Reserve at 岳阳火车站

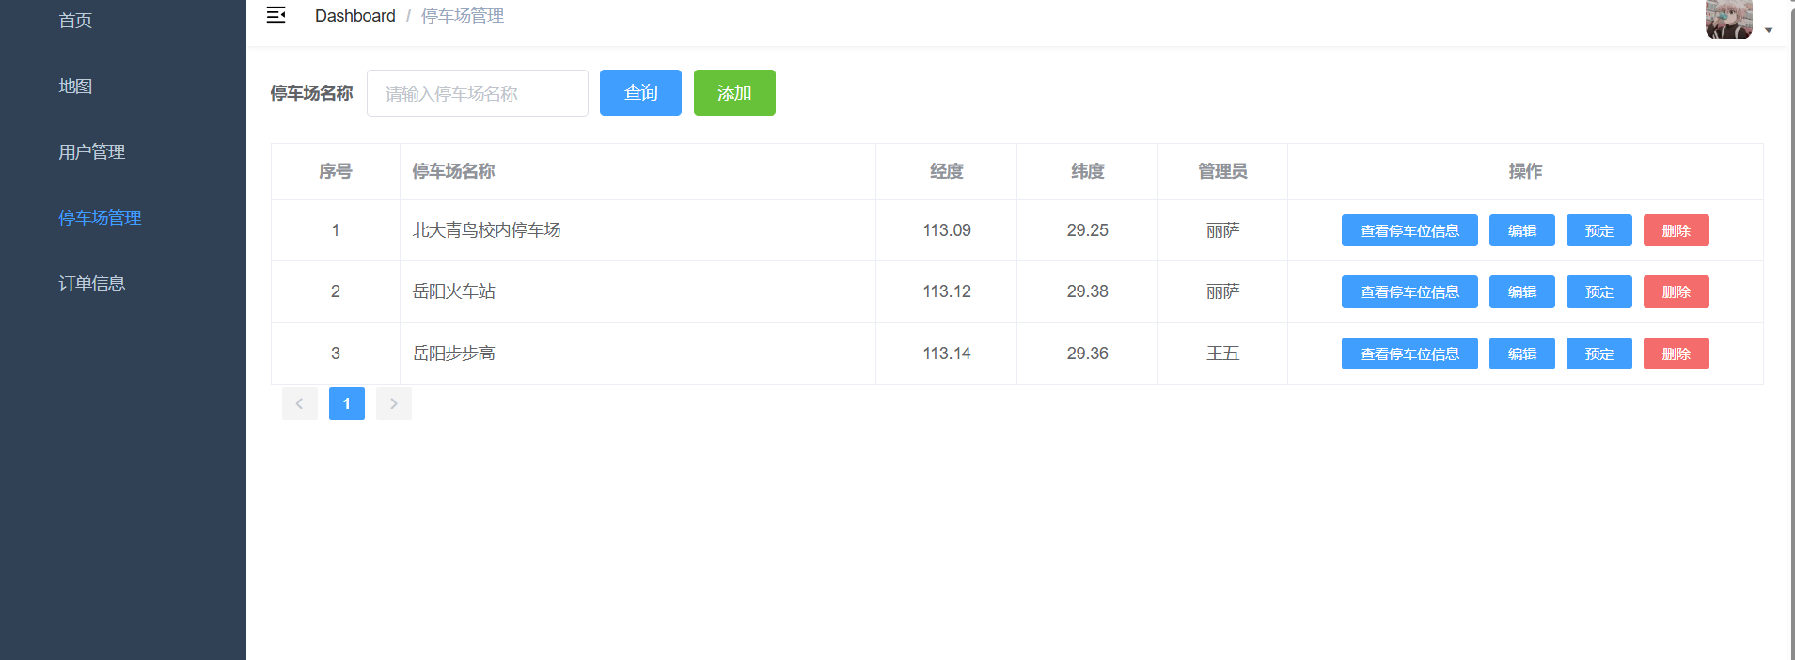1598,291
